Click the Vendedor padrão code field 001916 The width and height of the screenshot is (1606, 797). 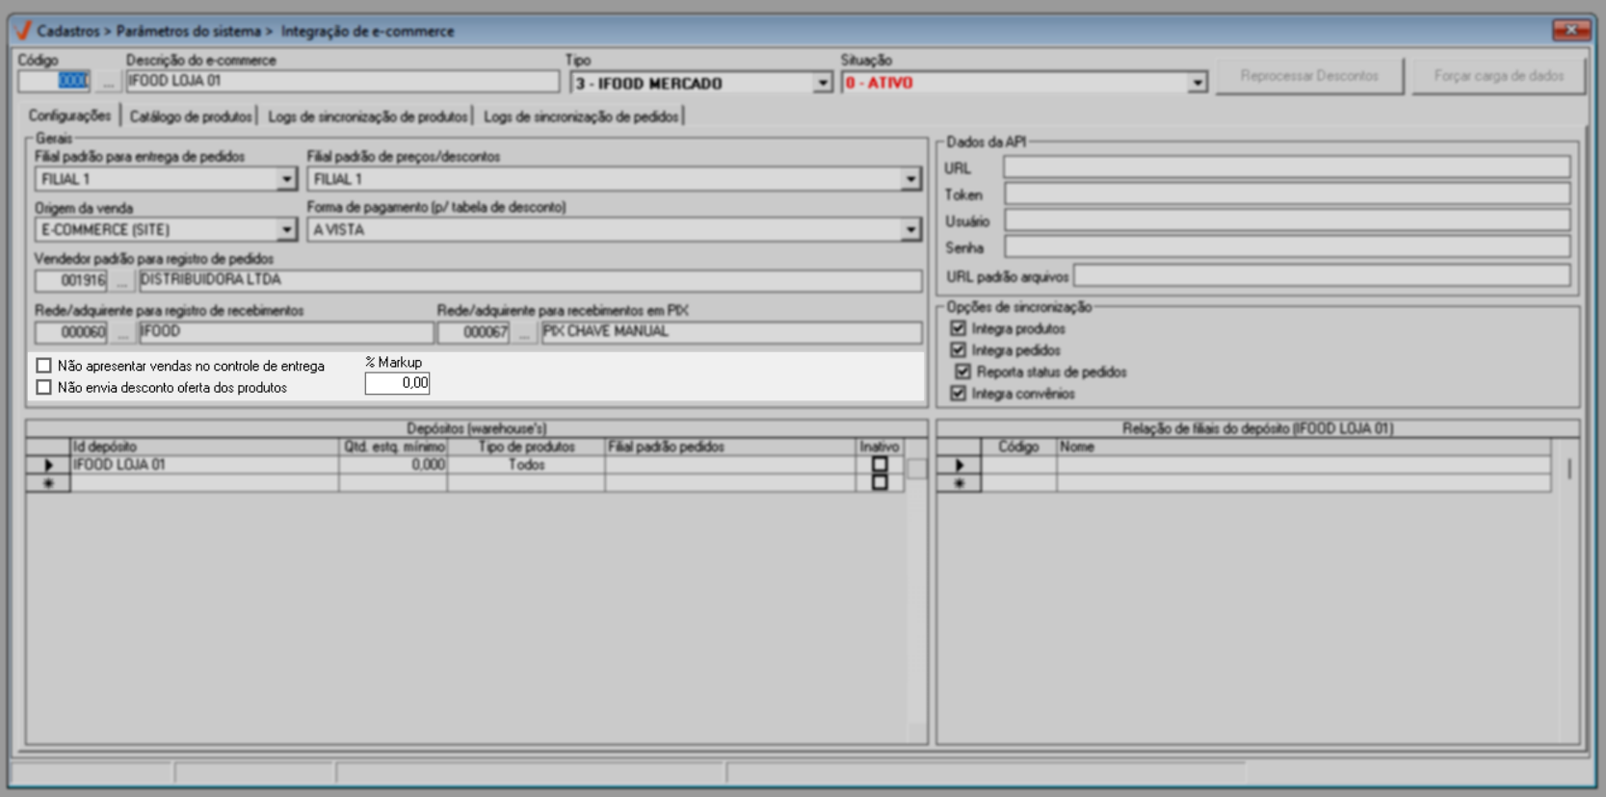[x=71, y=281]
